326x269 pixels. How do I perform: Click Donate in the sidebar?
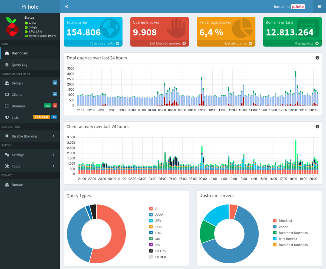point(17,184)
